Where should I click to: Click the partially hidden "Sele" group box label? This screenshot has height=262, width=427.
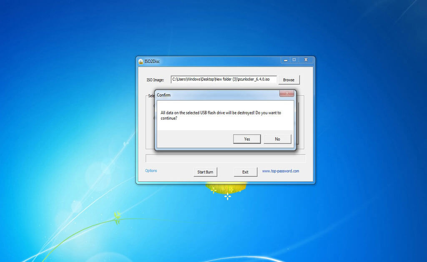151,96
